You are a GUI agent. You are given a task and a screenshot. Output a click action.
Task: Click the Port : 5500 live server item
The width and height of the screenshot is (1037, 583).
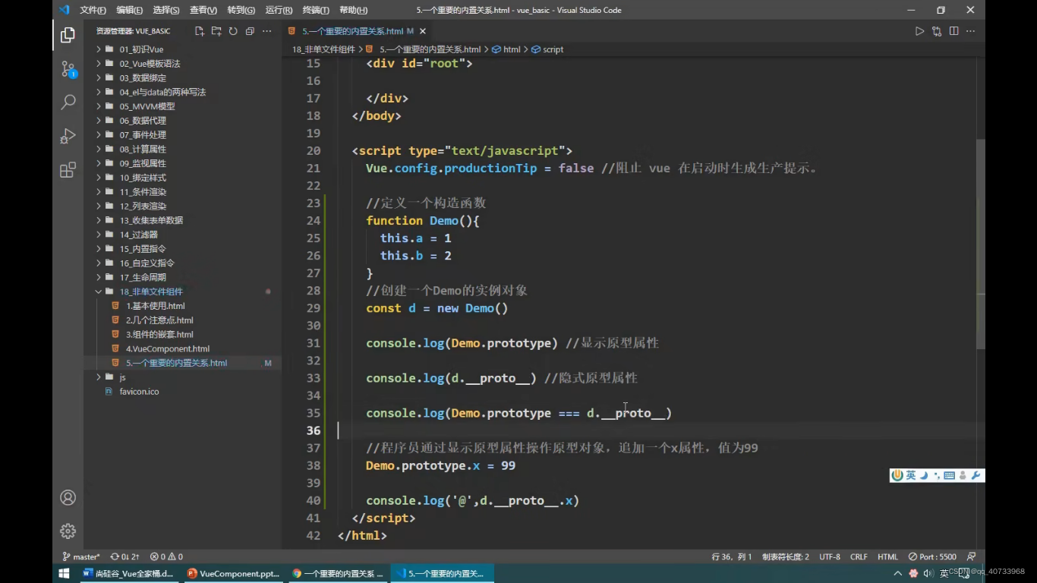(933, 556)
